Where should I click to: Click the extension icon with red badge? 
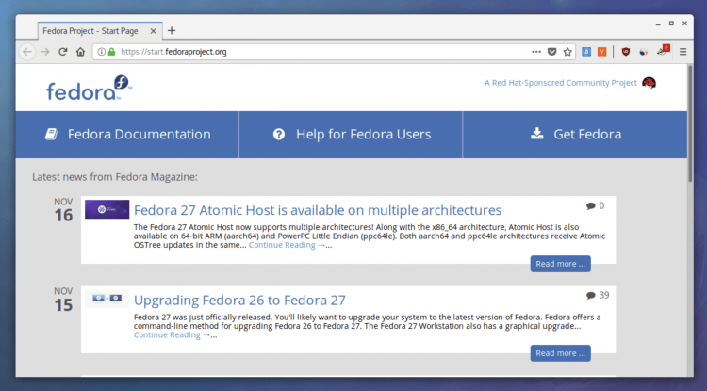(x=663, y=50)
